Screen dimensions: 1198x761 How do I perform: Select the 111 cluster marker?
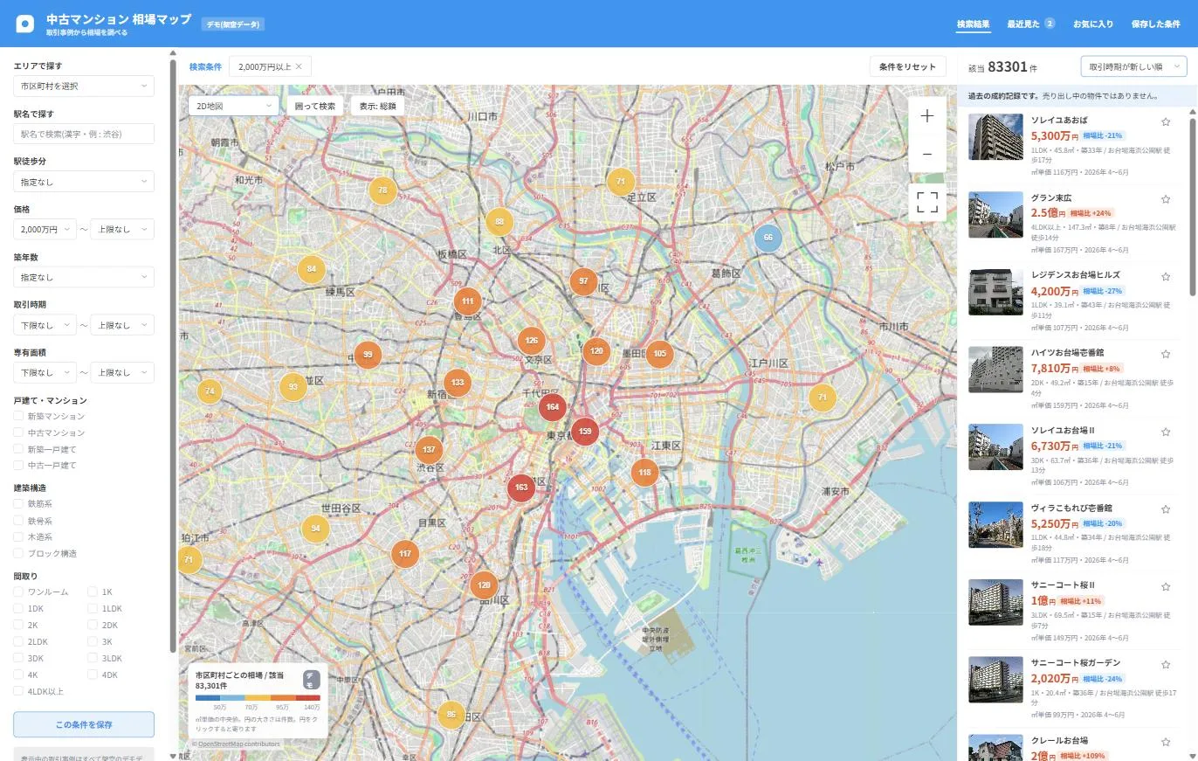click(x=468, y=301)
